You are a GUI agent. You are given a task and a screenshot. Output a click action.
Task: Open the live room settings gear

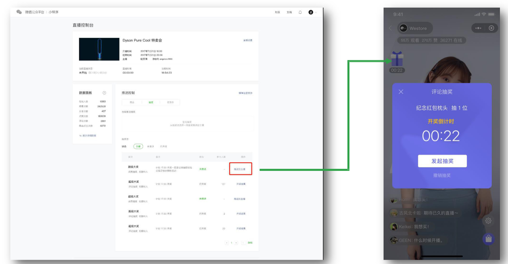tap(488, 221)
